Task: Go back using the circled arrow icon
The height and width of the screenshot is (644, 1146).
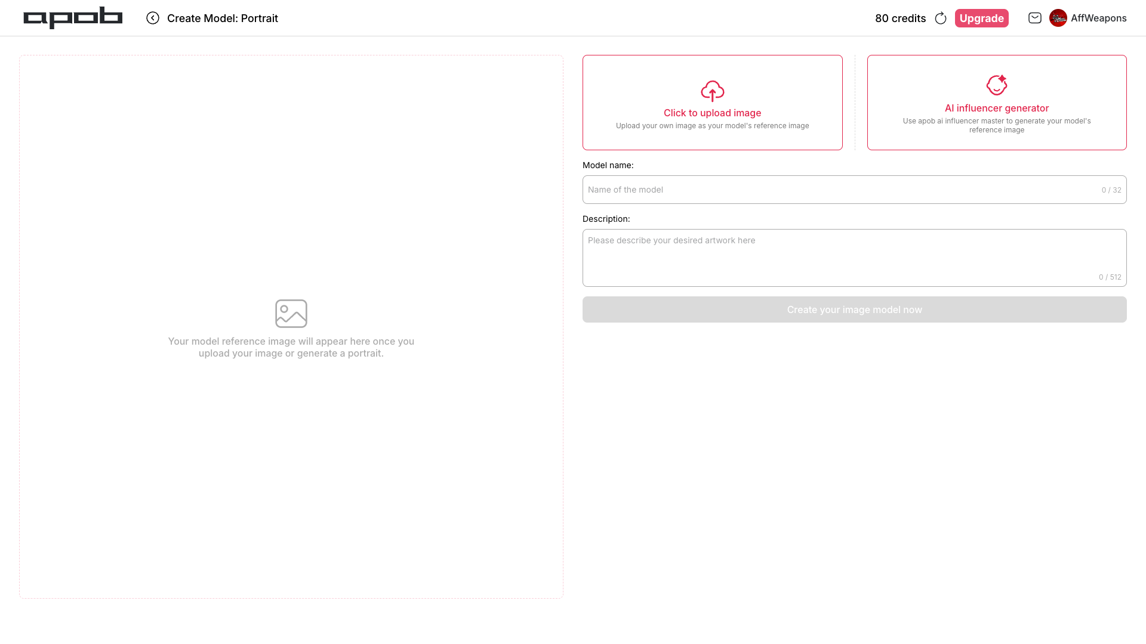Action: point(153,18)
